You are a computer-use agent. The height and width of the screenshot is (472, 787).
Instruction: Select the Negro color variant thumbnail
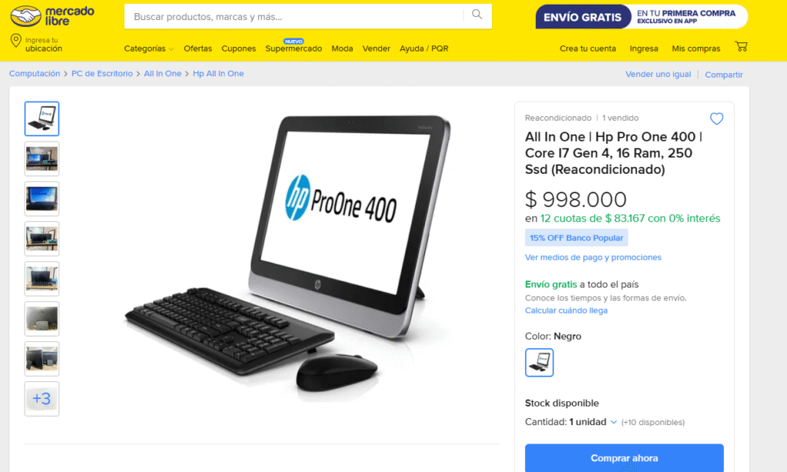(539, 363)
